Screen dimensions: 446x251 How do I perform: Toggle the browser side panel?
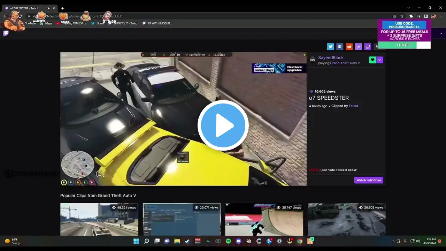click(x=426, y=16)
